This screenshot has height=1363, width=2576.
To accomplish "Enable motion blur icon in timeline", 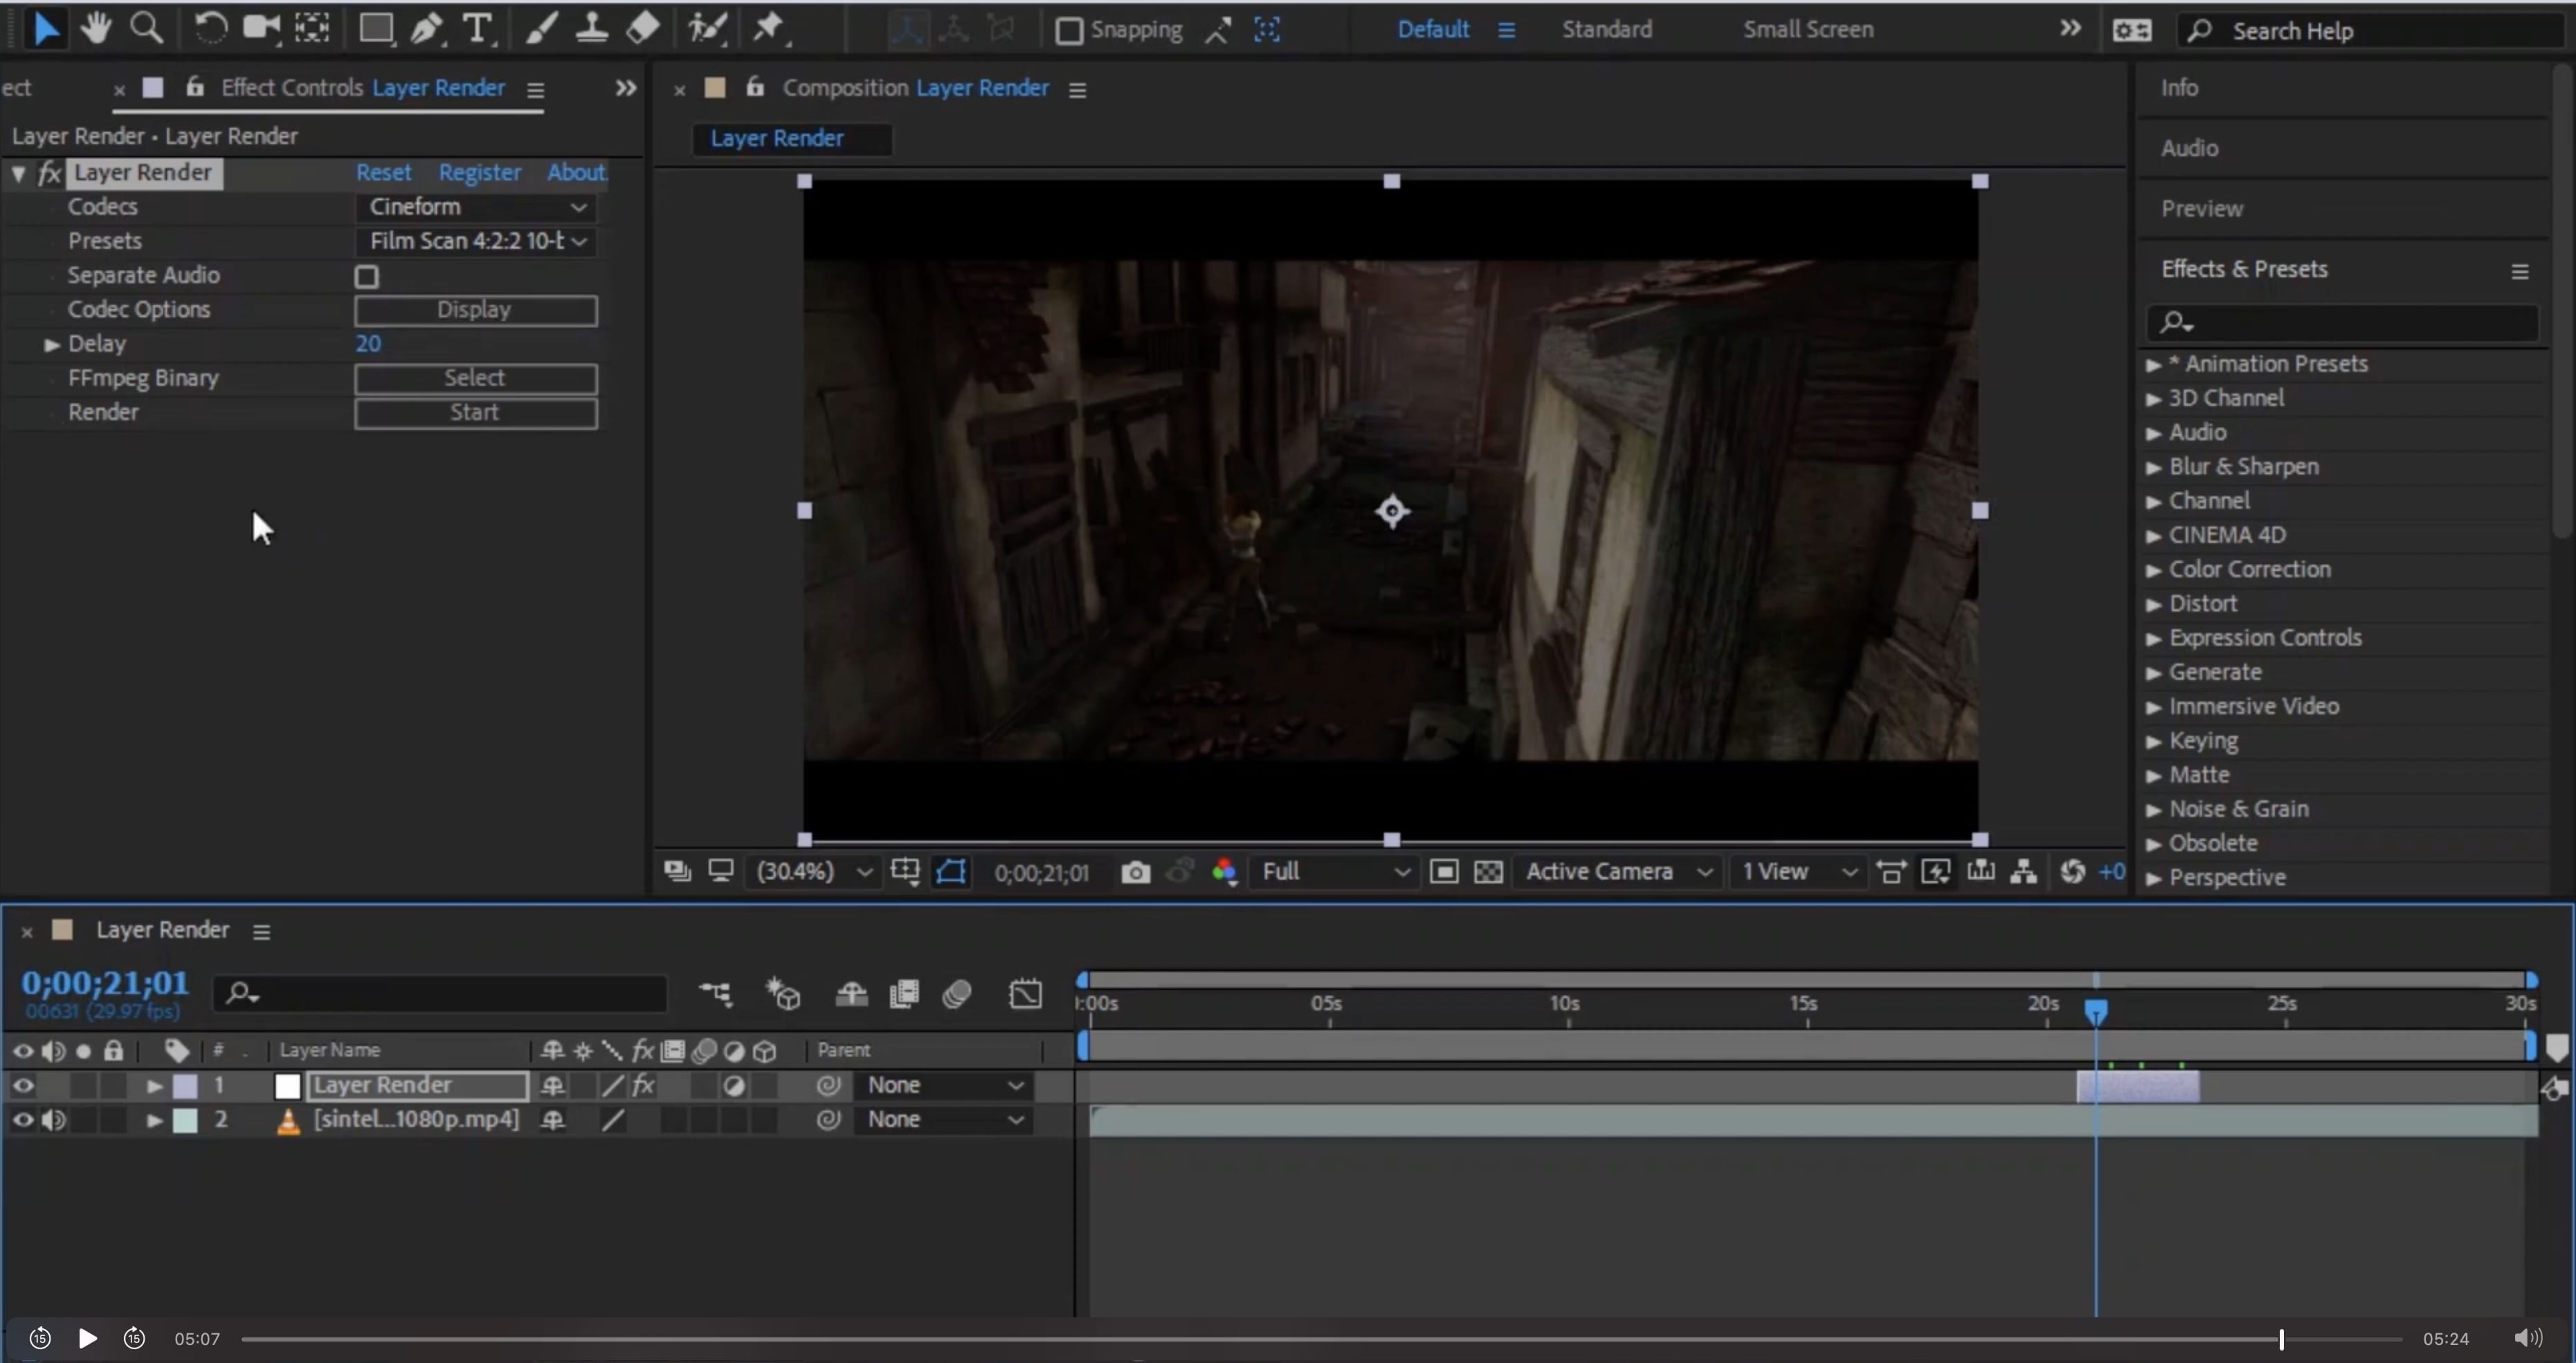I will coord(957,994).
